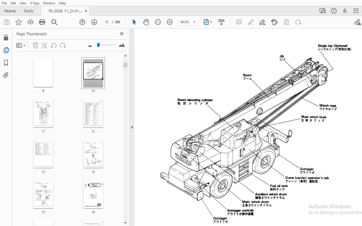
Task: Open the Window menu
Action: [x=49, y=3]
